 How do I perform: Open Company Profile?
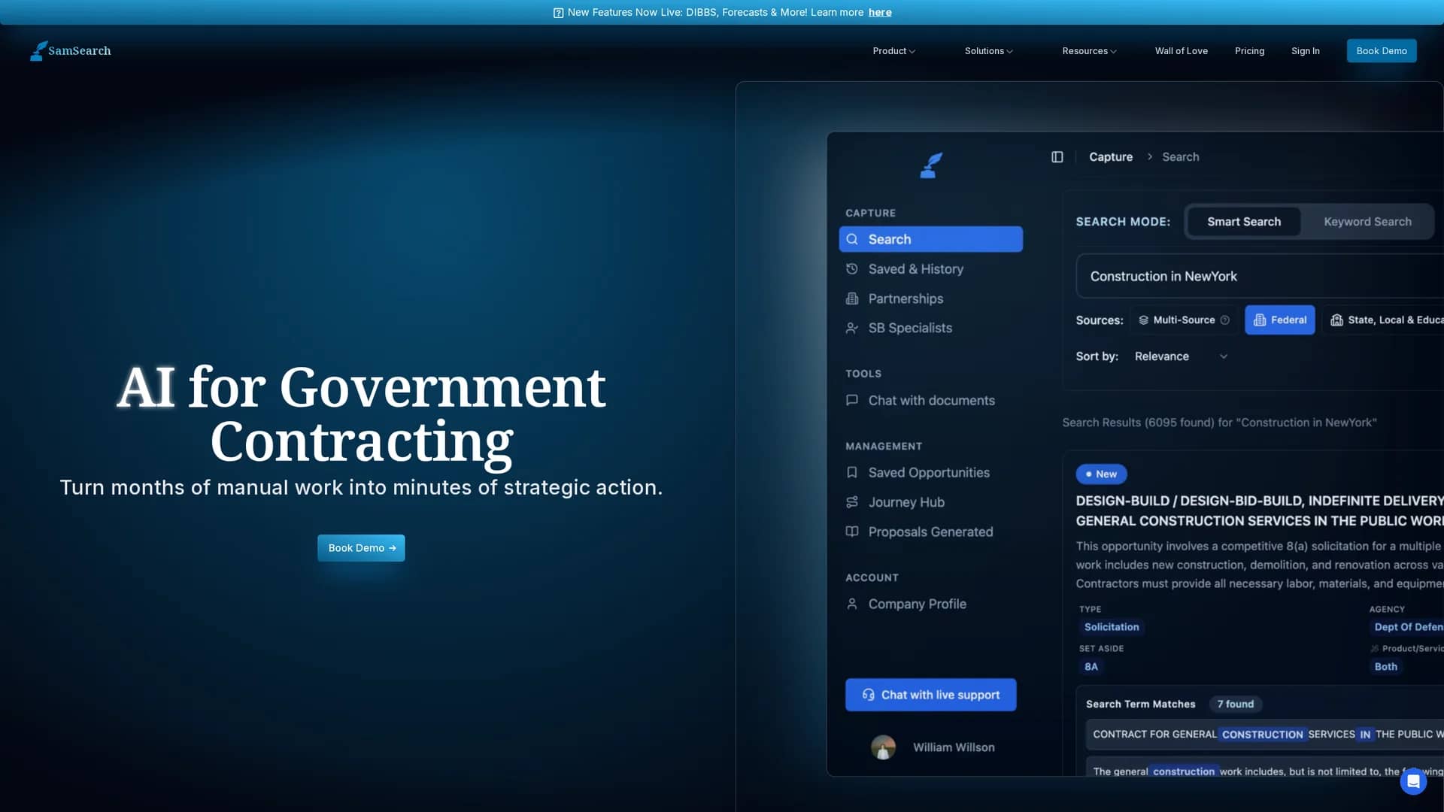tap(930, 604)
